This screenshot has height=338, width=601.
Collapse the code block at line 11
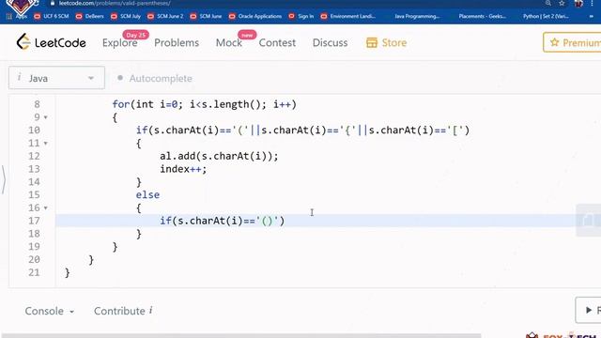46,144
